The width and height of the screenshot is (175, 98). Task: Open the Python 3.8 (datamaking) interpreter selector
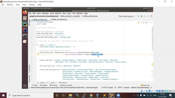(x=140, y=88)
